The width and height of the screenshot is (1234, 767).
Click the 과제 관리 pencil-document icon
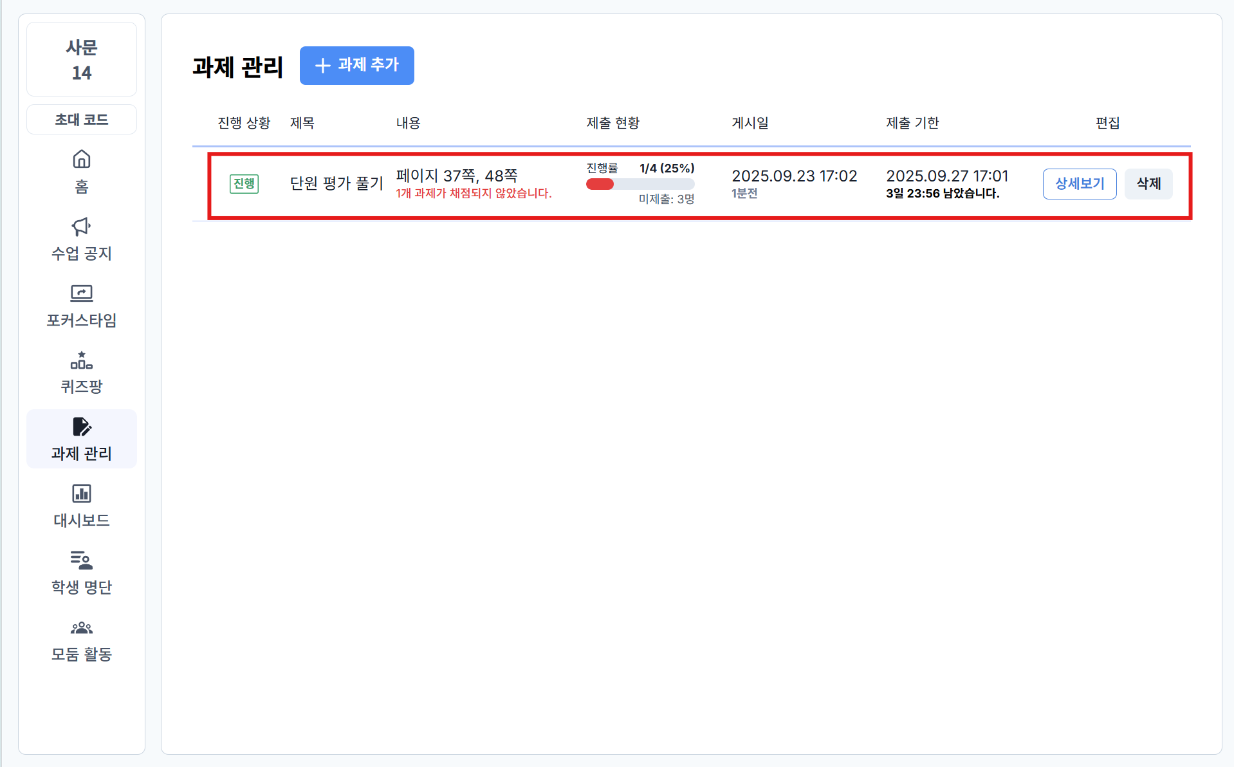click(x=82, y=427)
